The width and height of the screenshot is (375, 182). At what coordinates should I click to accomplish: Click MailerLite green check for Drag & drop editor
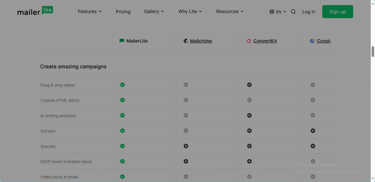122,85
